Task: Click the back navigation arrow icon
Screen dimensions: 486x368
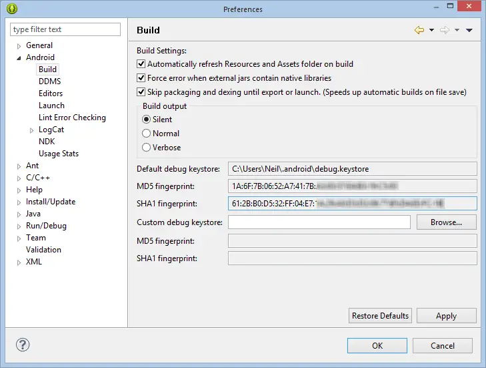Action: 419,30
